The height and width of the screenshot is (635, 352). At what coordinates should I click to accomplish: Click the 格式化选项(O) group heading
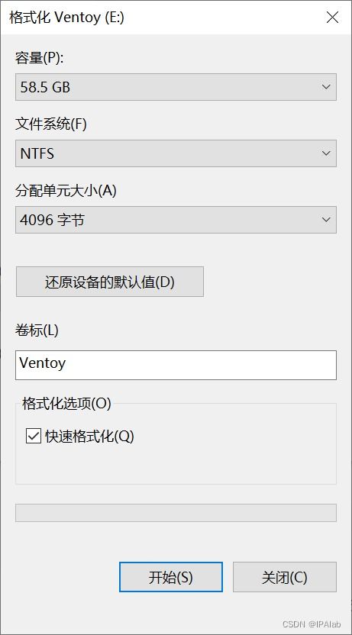click(67, 403)
